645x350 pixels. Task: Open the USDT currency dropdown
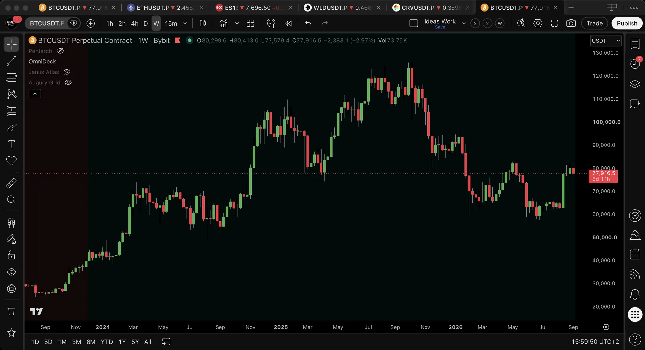pos(606,41)
